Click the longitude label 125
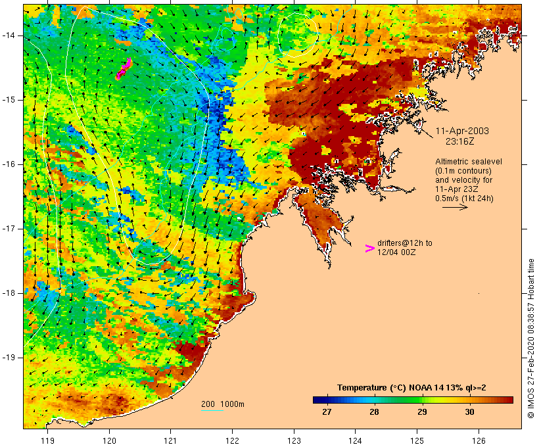The image size is (539, 447). [417, 440]
